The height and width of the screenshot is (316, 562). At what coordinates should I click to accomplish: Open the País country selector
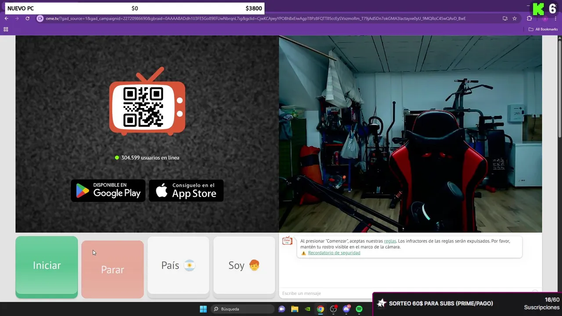[178, 266]
